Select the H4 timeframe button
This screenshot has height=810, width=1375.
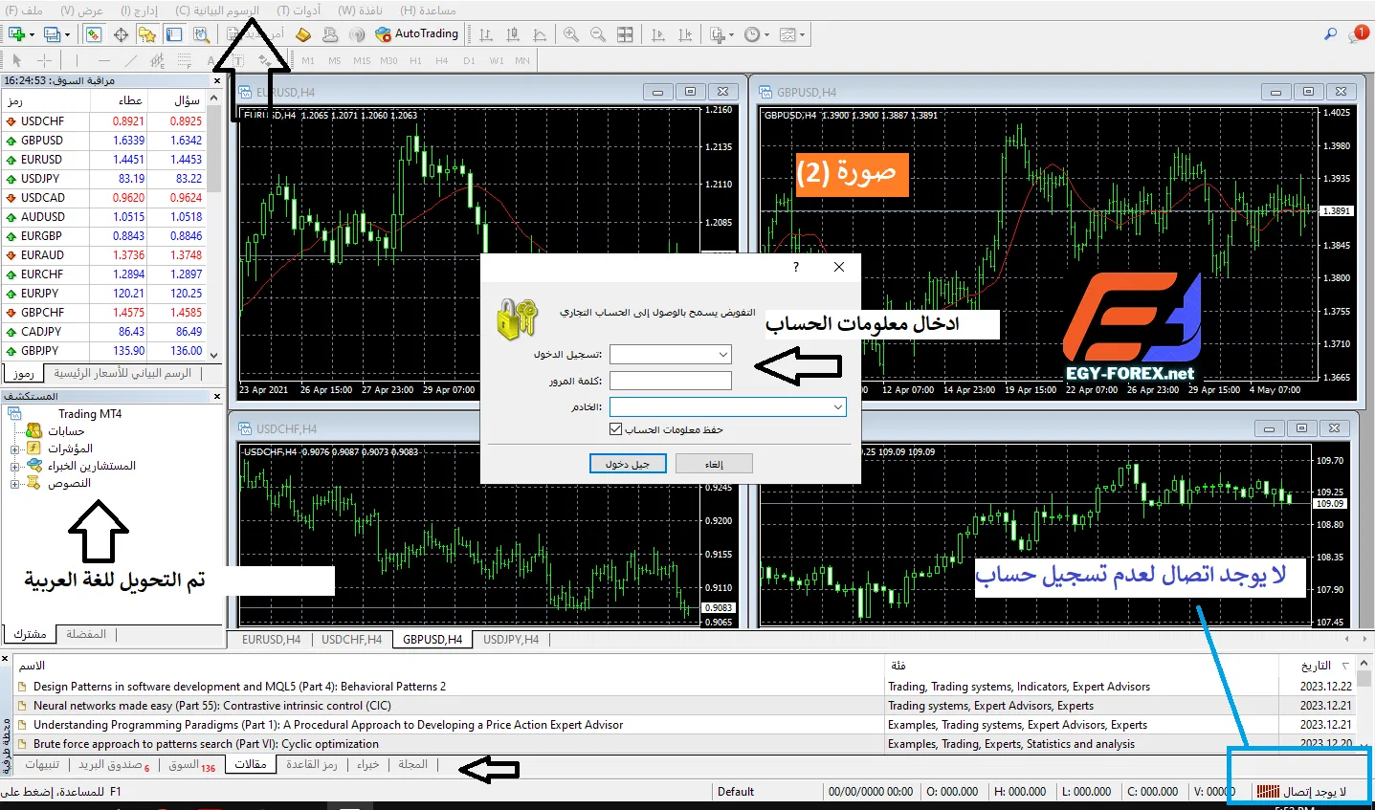442,60
